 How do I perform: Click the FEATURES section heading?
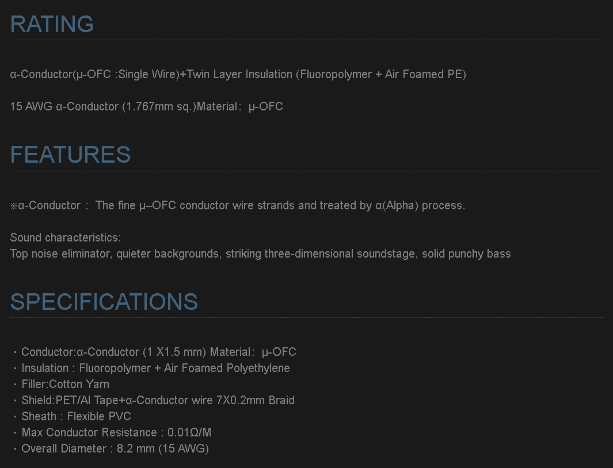click(70, 155)
